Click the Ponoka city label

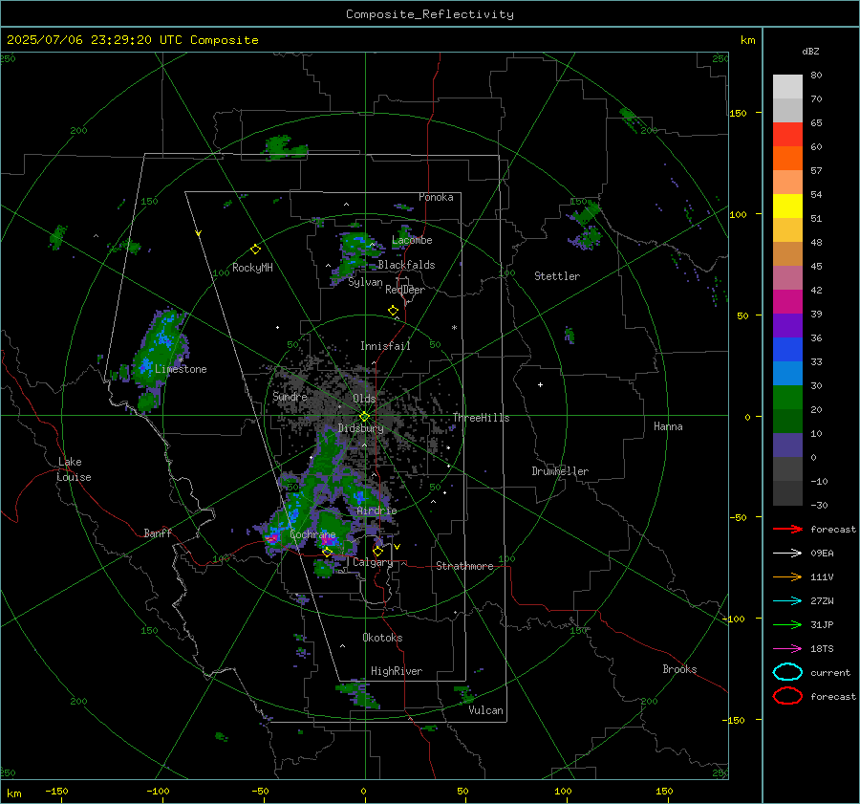(x=436, y=198)
